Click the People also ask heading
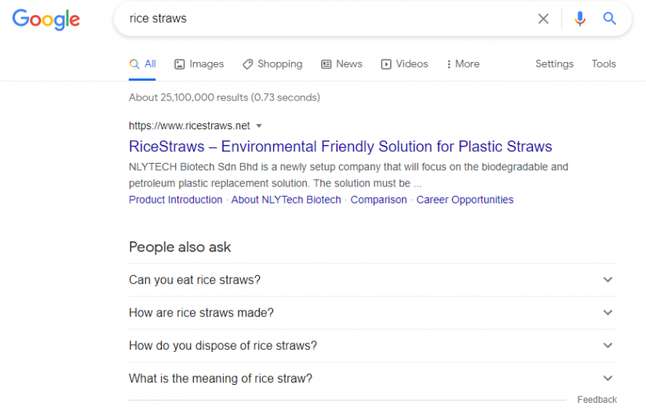Viewport: 646px width, 417px height. pyautogui.click(x=180, y=247)
